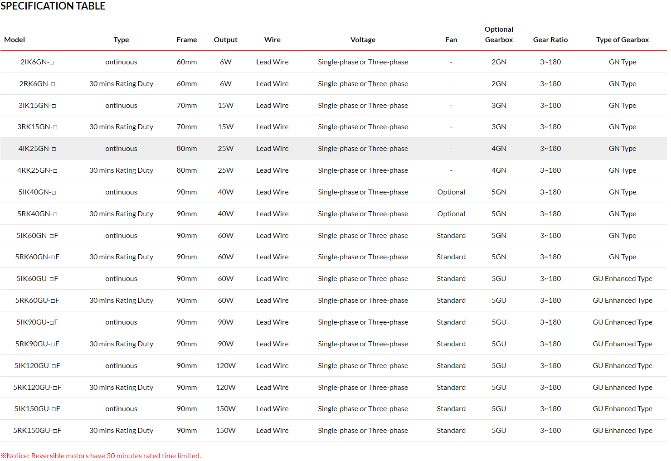Viewport: 671px width, 461px height.
Task: Click the Model column header
Action: click(x=15, y=40)
